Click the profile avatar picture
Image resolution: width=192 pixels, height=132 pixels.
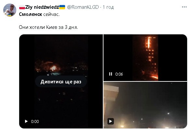(10, 10)
